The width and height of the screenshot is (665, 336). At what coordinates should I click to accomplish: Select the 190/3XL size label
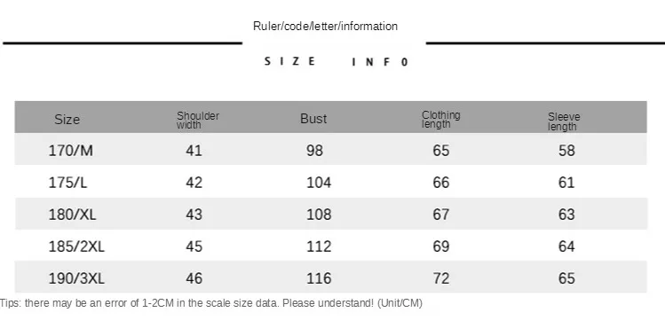point(76,278)
